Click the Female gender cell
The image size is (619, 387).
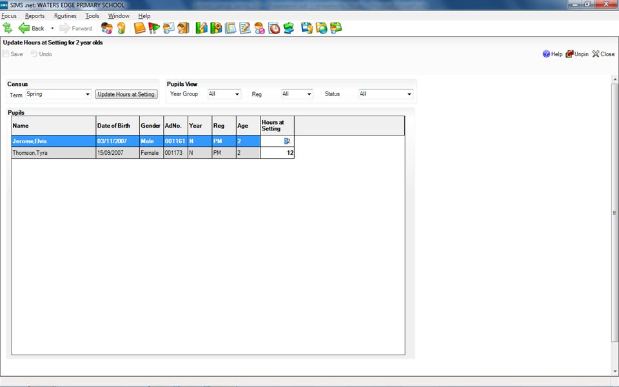(x=151, y=153)
